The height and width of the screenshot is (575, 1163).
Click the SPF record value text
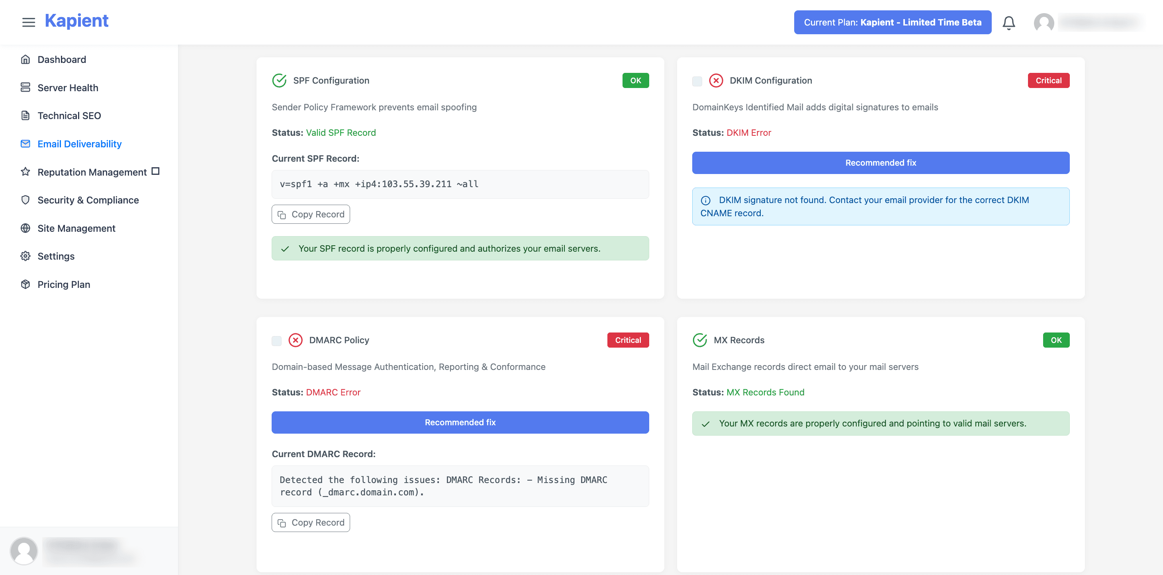(x=379, y=184)
